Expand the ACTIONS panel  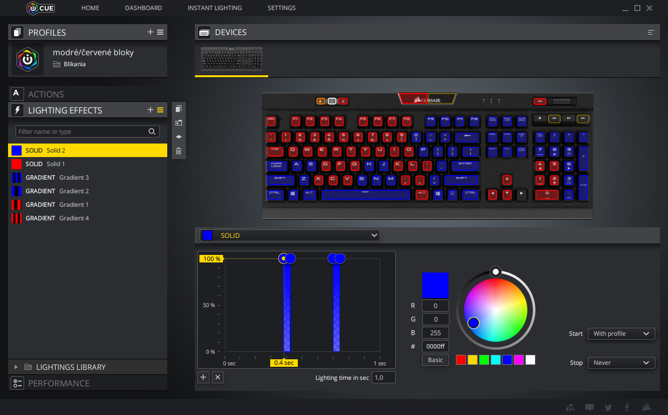tap(88, 94)
